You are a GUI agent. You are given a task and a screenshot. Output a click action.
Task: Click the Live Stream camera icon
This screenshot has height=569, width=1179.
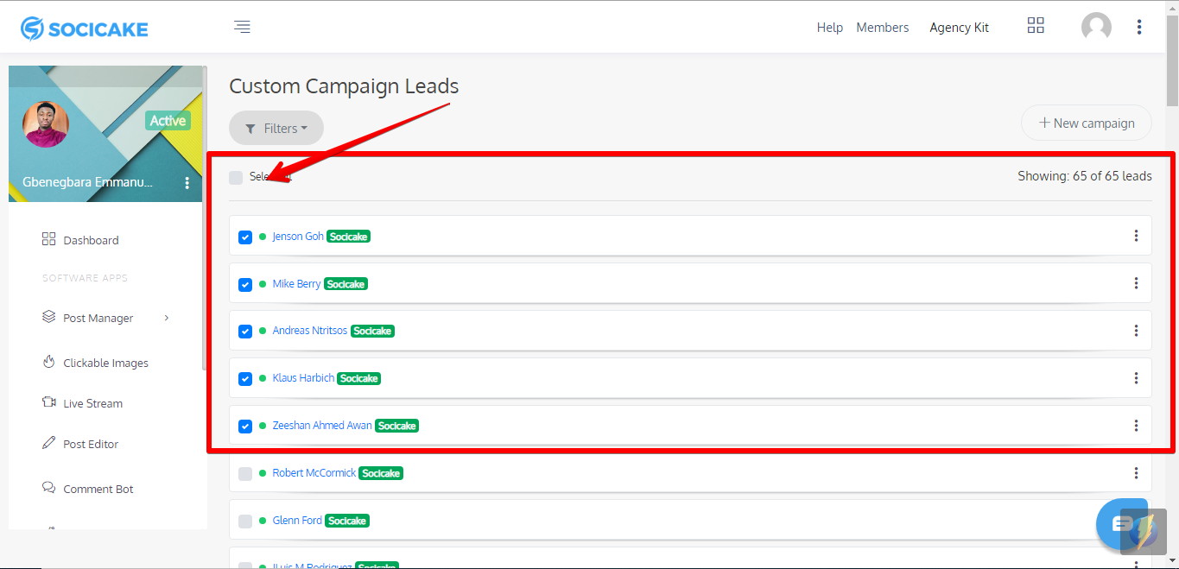point(48,402)
